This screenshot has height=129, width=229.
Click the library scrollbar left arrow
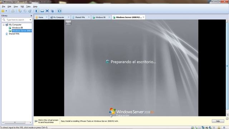tap(3, 123)
